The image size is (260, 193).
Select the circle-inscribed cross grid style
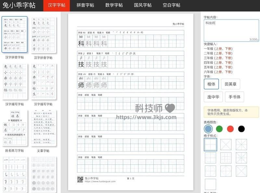click(x=210, y=171)
